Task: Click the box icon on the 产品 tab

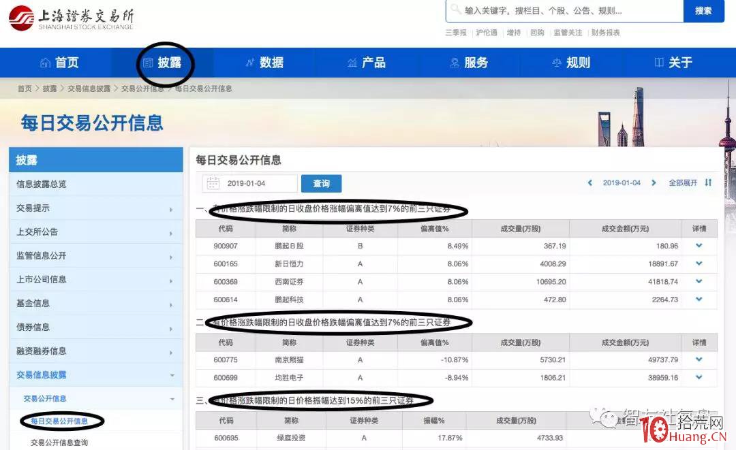Action: tap(353, 63)
